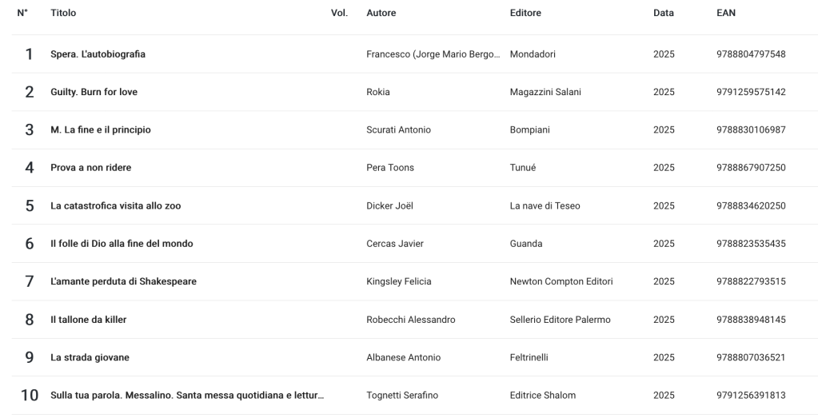Viewport: 818px width, 418px height.
Task: Click the Data column header
Action: click(x=663, y=13)
